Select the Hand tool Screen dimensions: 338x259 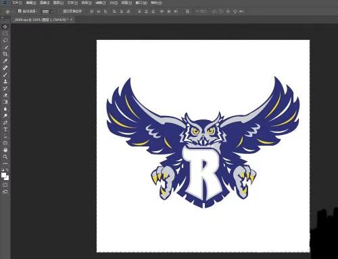[5, 150]
